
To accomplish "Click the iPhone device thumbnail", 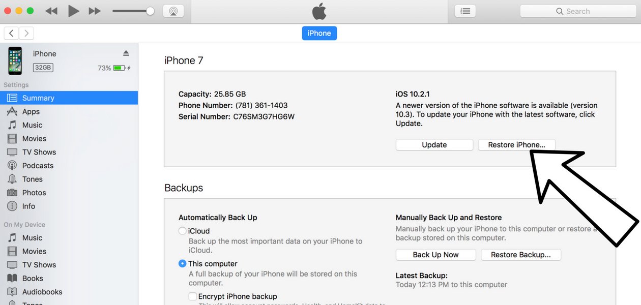I will point(15,60).
